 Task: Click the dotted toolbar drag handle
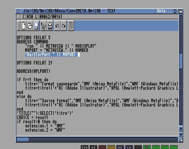[x=19, y=25]
